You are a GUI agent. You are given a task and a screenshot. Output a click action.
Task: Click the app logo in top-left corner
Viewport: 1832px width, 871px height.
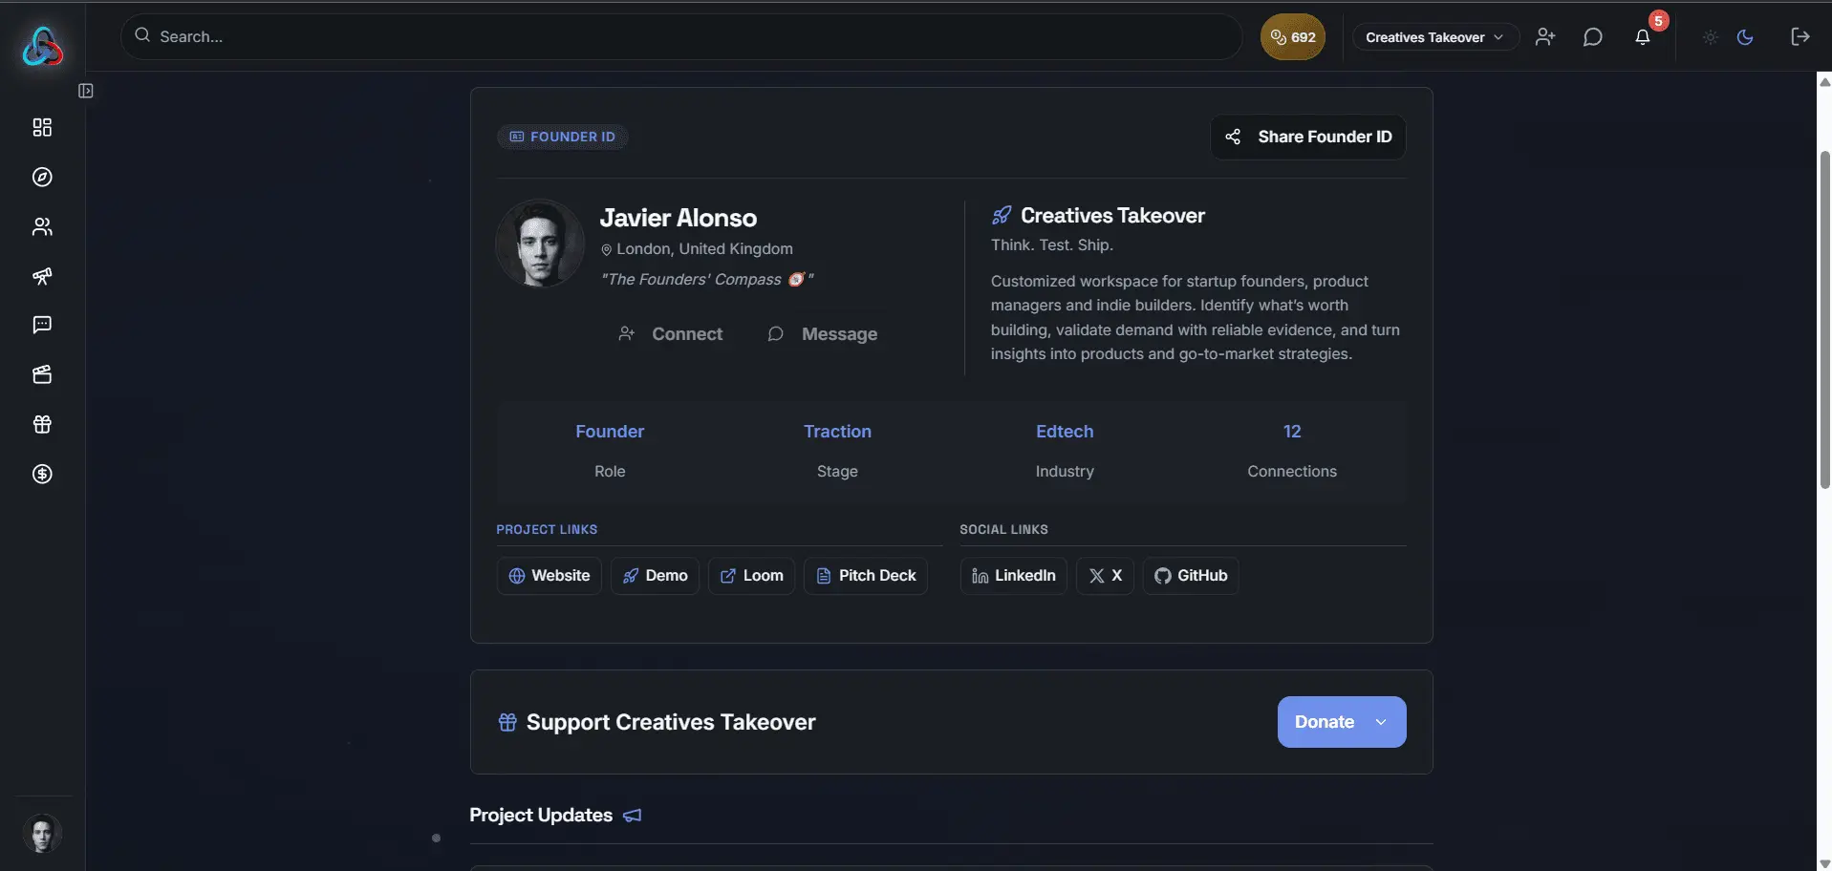click(43, 45)
